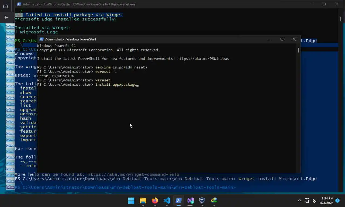This screenshot has width=345, height=207.
Task: Open Visual Studio Installer from the taskbar
Action: pyautogui.click(x=190, y=201)
